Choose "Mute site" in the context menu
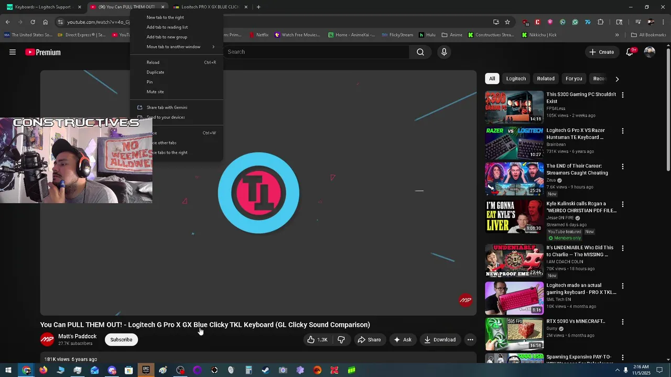 pyautogui.click(x=177, y=92)
